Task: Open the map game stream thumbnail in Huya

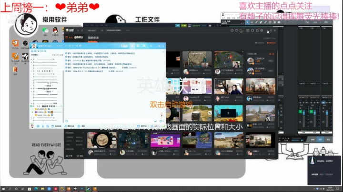Action: (x=197, y=59)
